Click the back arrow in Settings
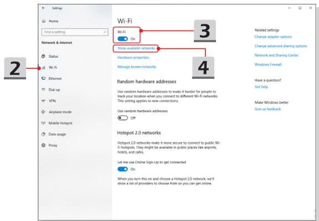The height and width of the screenshot is (221, 319). click(43, 8)
